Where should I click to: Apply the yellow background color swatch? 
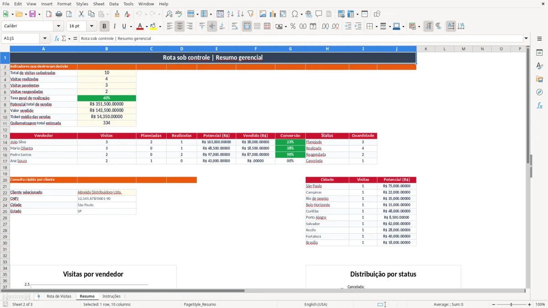pyautogui.click(x=153, y=26)
